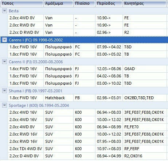The image size is (168, 161).
Task: Select the Besta 2.0cc 4WD 8V Van row
Action: 87,18
